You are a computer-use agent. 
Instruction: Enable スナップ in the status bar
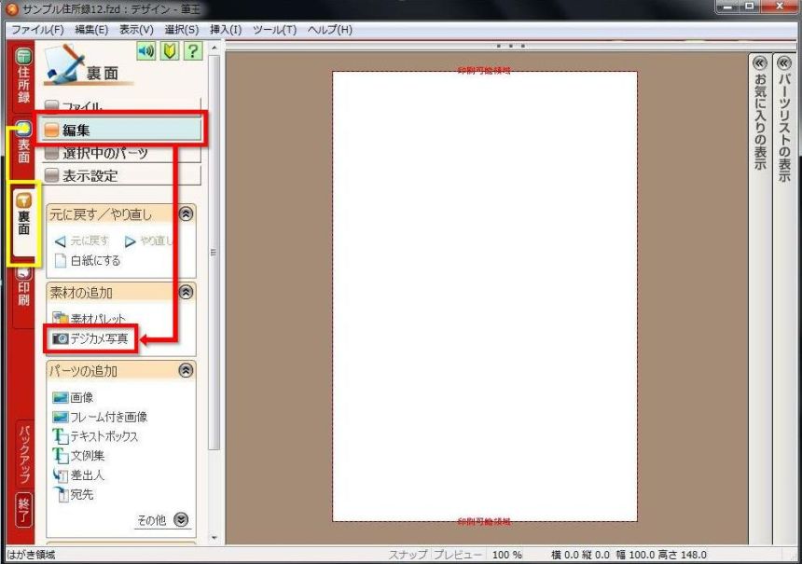pos(407,552)
